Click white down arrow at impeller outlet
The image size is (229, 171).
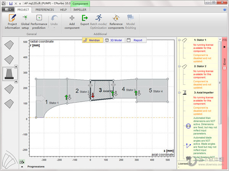pyautogui.click(x=116, y=93)
